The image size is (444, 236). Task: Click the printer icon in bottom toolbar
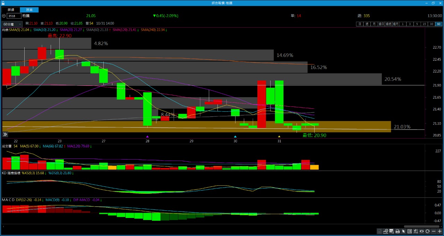398,231
